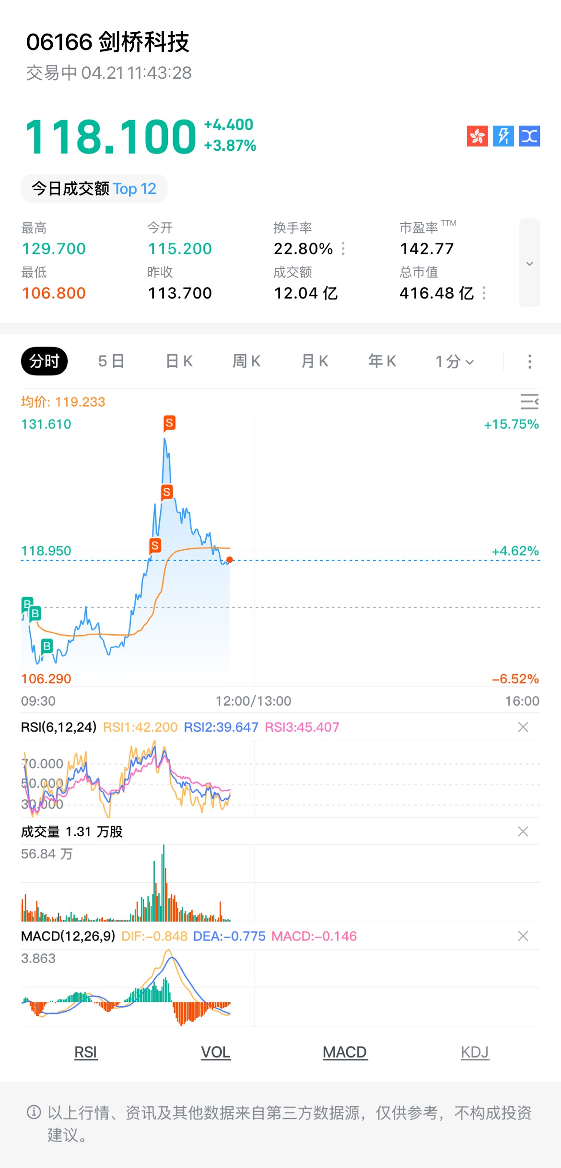The image size is (561, 1168).
Task: Toggle the RSI indicator off
Action: click(x=86, y=1052)
